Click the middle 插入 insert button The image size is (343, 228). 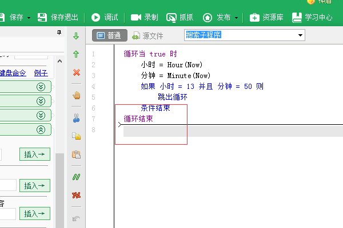[35, 186]
